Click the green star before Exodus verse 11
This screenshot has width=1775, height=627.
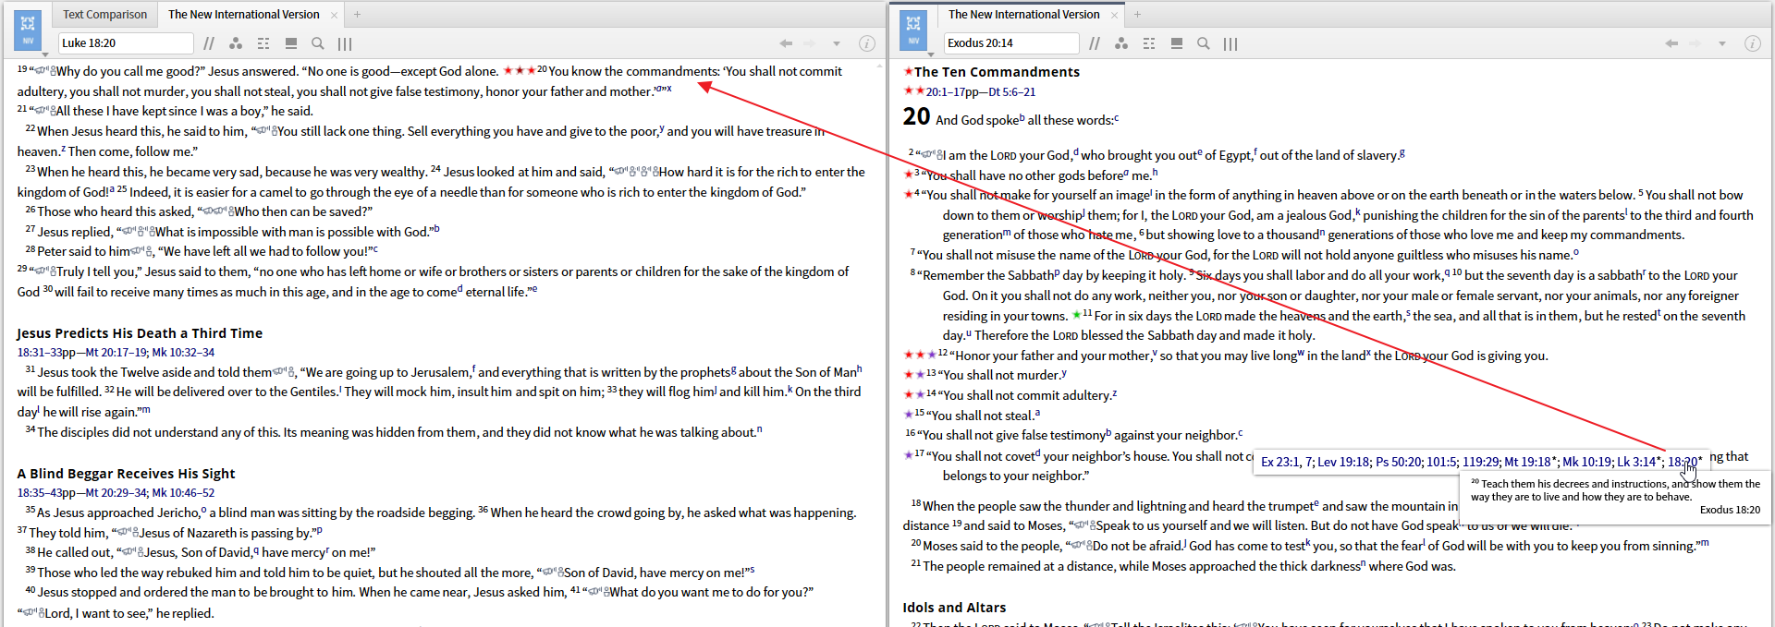pyautogui.click(x=1076, y=315)
